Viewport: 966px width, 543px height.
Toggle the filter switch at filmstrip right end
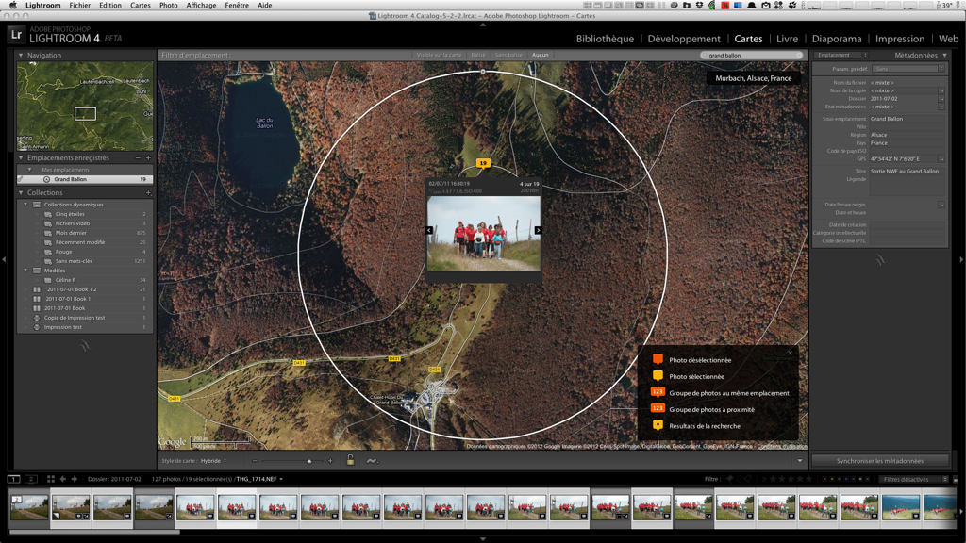(956, 479)
